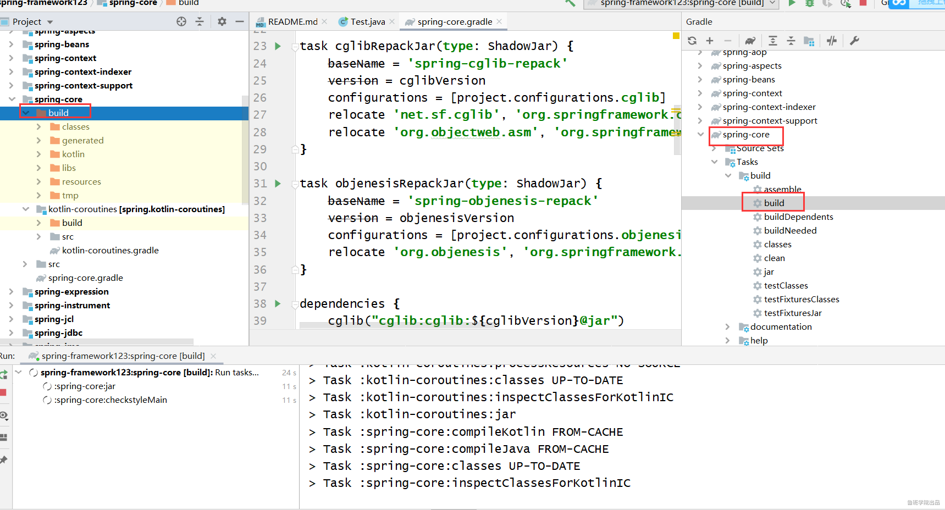Open kotlin-coroutines.gradle file in tree
The height and width of the screenshot is (510, 945).
[x=110, y=251]
